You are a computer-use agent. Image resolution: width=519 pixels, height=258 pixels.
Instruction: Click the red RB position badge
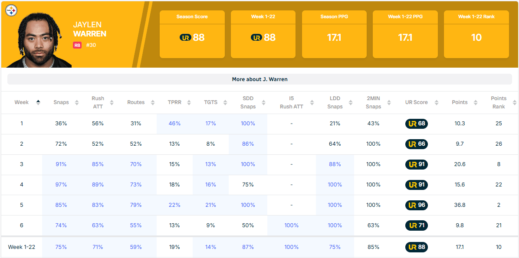coord(77,46)
